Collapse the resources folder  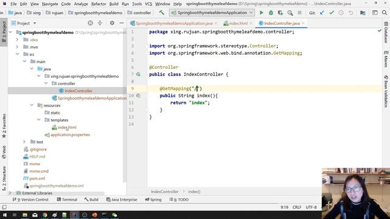coord(32,105)
